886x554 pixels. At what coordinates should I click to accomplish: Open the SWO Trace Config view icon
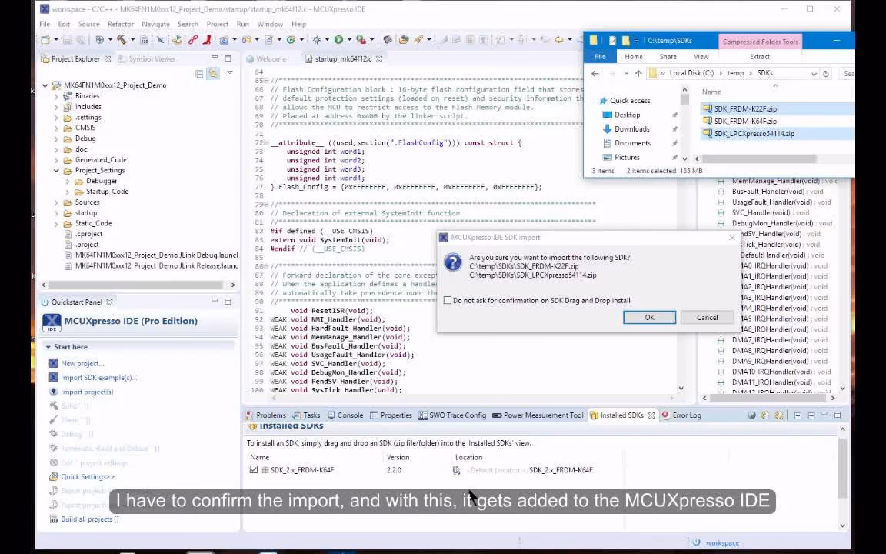tap(424, 415)
